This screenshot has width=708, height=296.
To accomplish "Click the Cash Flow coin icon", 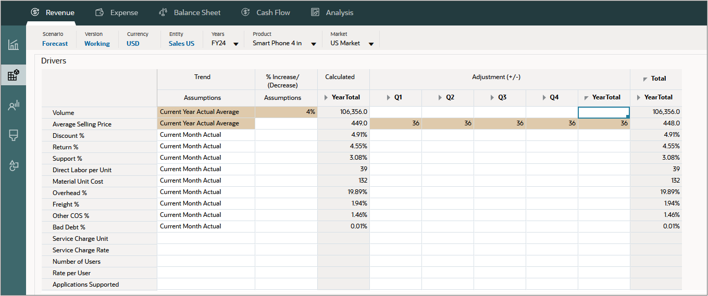I will [246, 12].
